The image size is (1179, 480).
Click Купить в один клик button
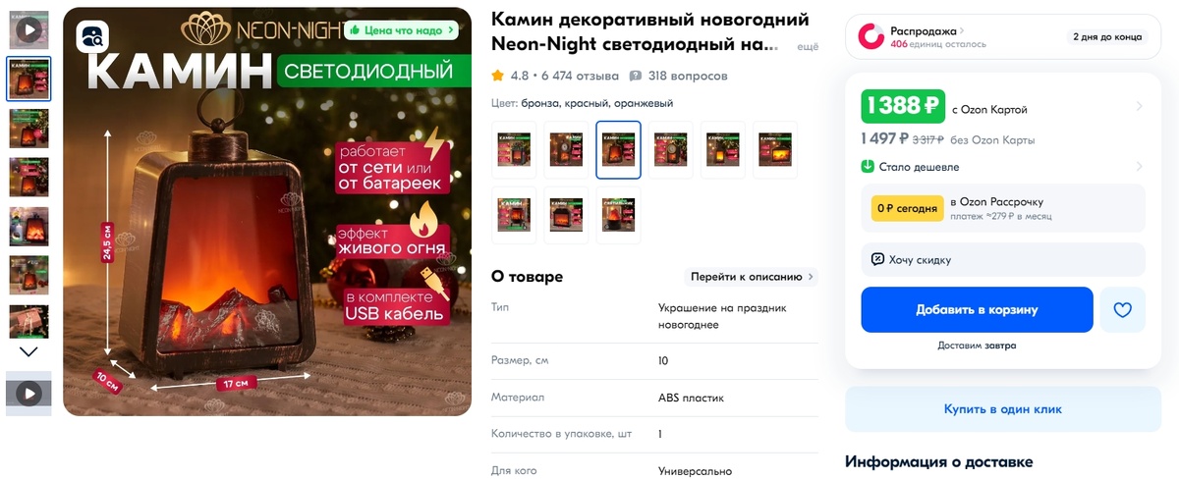point(1002,409)
